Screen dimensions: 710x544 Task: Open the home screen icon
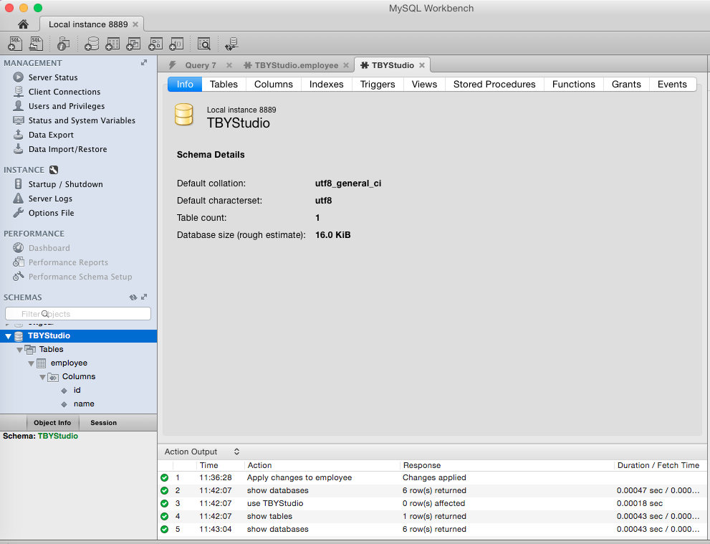[x=23, y=24]
